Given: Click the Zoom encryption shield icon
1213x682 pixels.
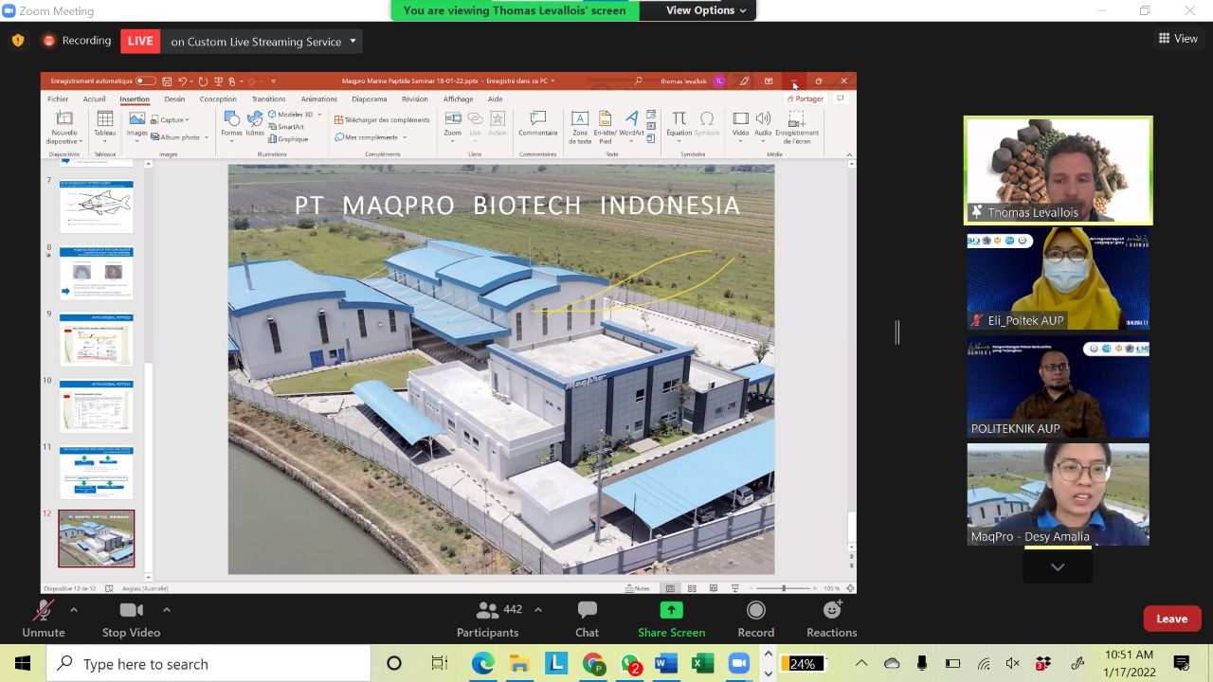Looking at the screenshot, I should 18,41.
